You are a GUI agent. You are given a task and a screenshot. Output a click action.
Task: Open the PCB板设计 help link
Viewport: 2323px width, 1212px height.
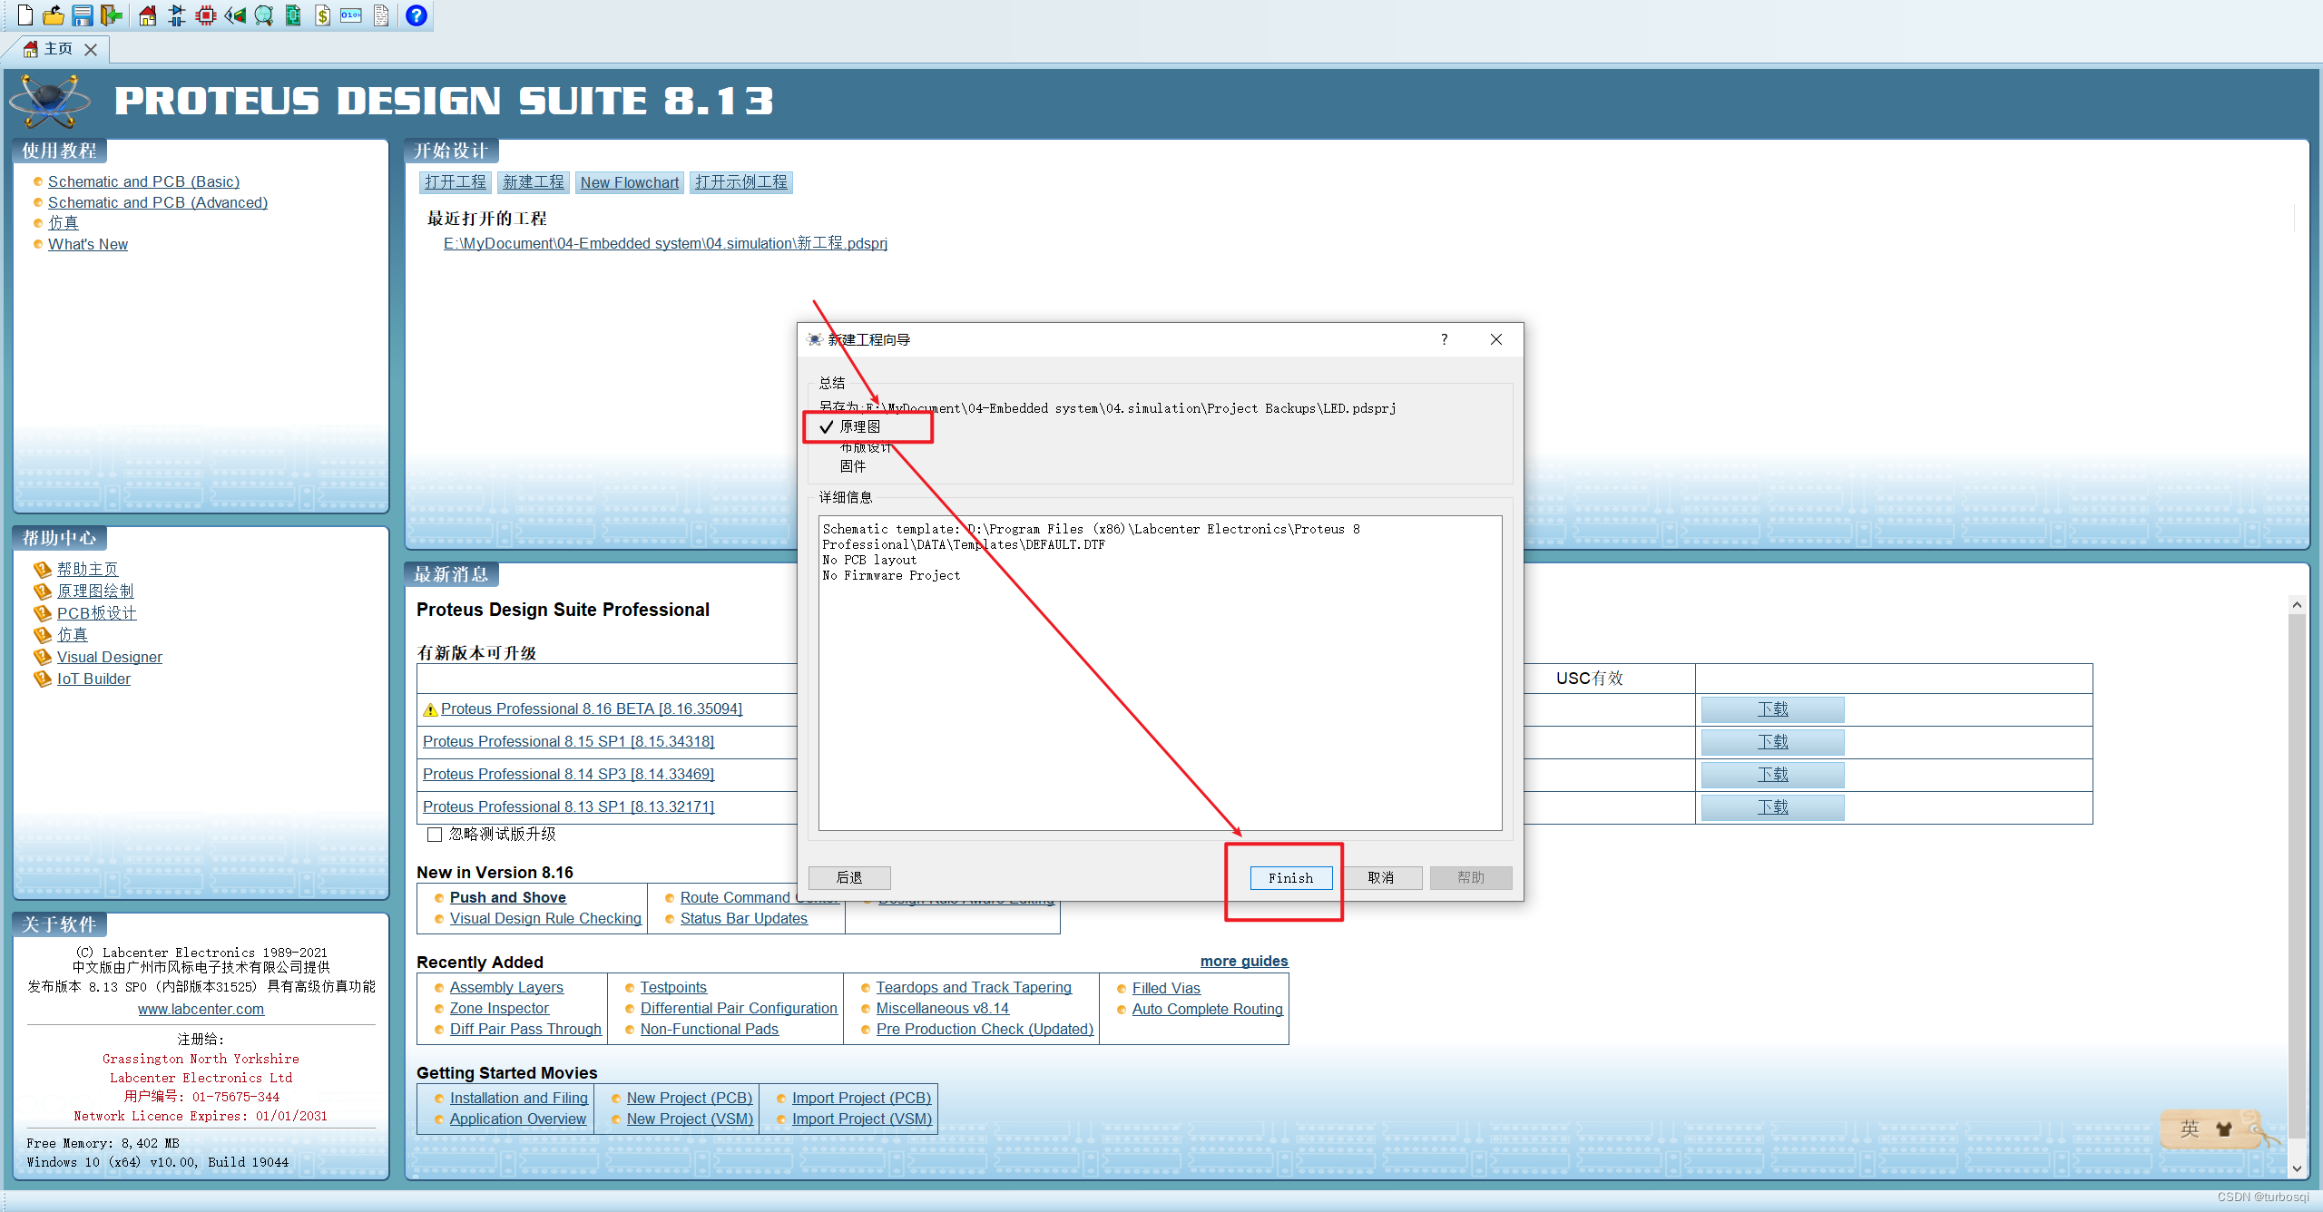[x=96, y=613]
